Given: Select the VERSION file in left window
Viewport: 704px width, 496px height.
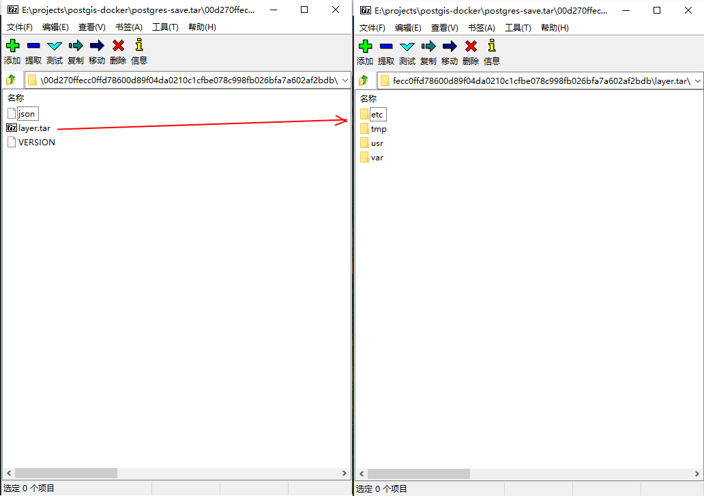Looking at the screenshot, I should (36, 142).
